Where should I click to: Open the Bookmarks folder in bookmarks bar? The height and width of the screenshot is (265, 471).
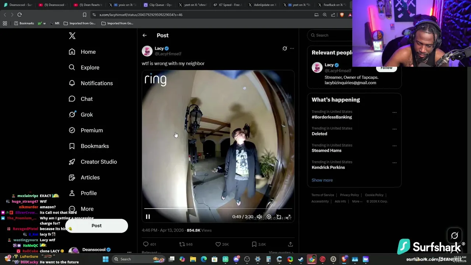[x=24, y=23]
